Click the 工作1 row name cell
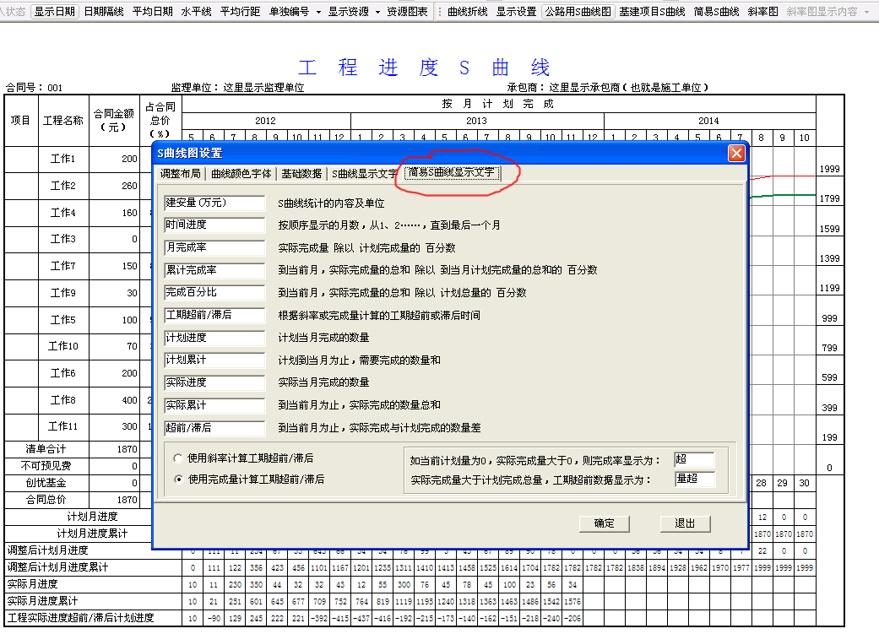 [x=63, y=160]
